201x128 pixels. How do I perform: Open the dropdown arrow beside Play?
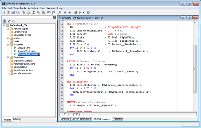[x=84, y=12]
